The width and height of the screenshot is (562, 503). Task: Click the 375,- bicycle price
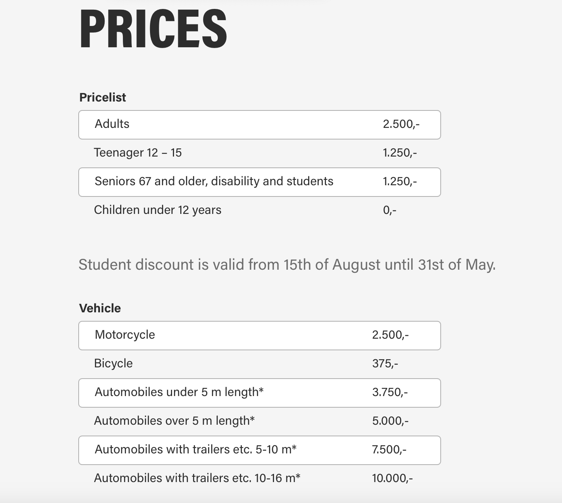click(x=385, y=363)
